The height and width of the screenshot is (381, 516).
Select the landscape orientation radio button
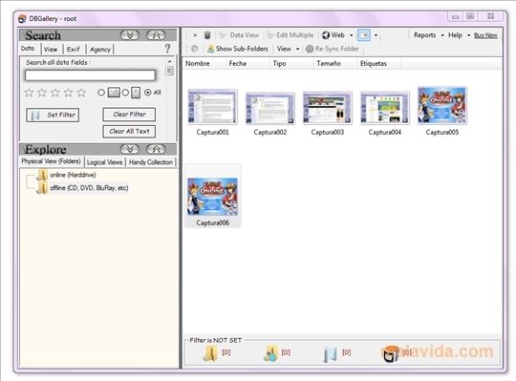tap(101, 93)
